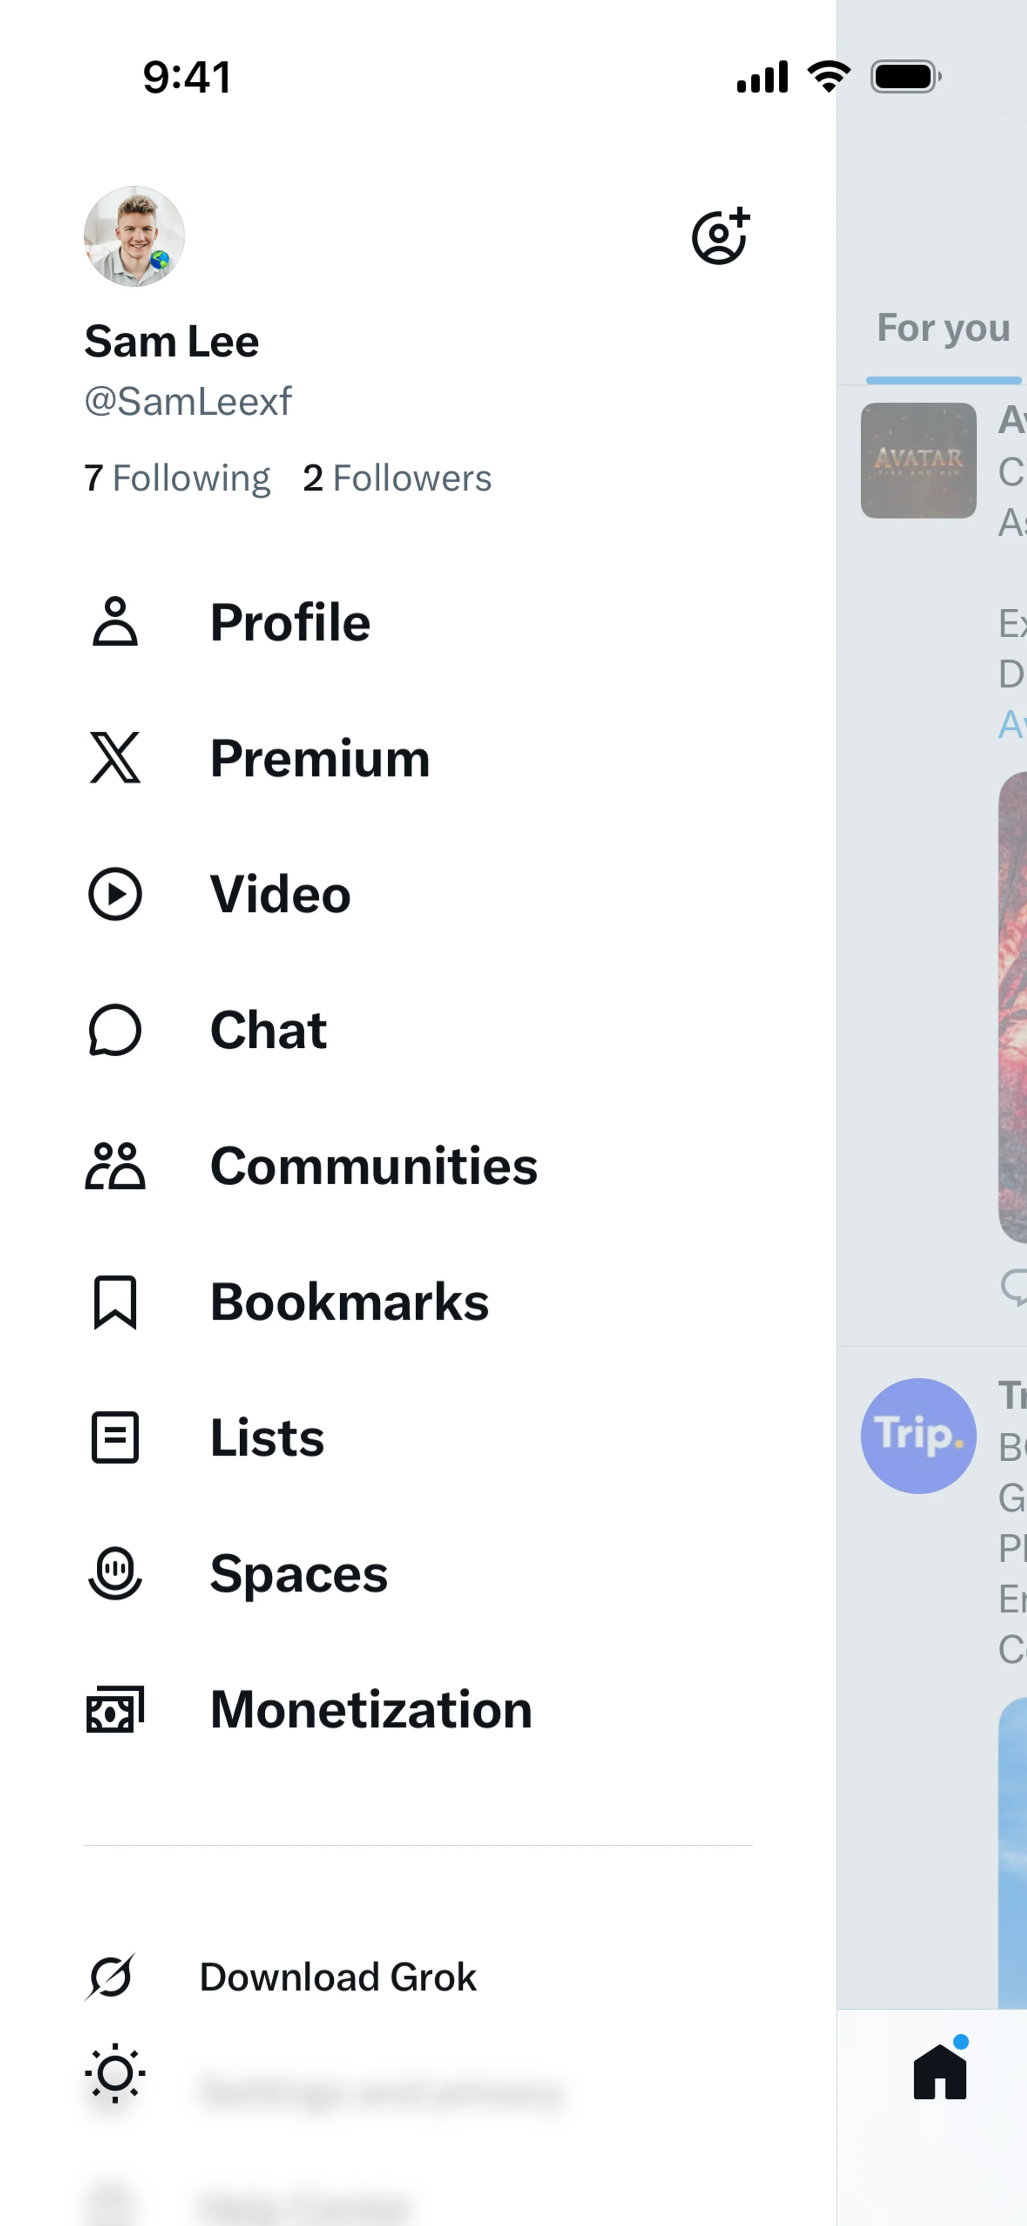Viewport: 1027px width, 2226px height.
Task: Tap the Chat bubble icon
Action: point(115,1030)
